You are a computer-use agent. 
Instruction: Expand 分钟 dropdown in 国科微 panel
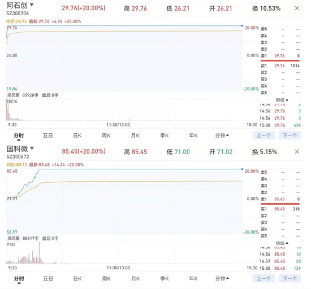(222, 279)
